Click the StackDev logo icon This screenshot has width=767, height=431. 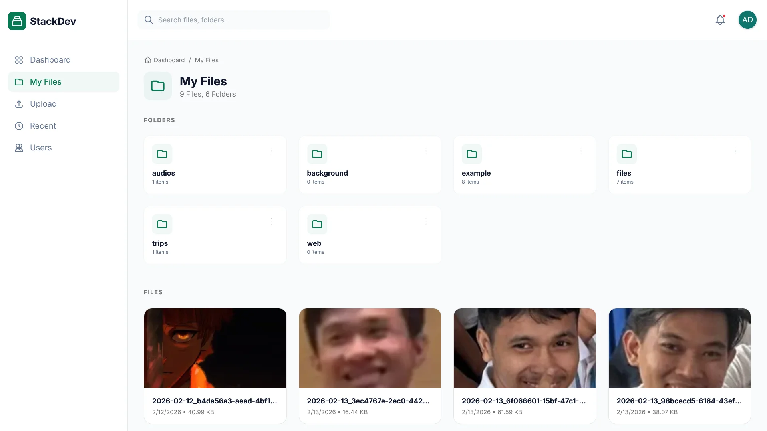(x=17, y=21)
